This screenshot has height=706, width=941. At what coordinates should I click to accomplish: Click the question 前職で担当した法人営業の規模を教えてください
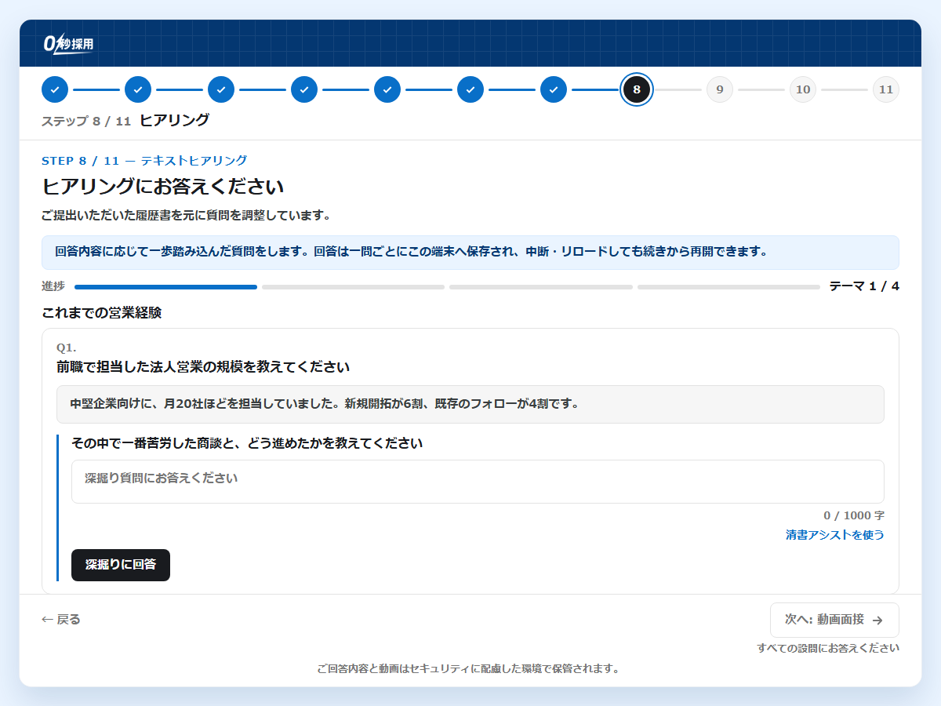click(203, 366)
